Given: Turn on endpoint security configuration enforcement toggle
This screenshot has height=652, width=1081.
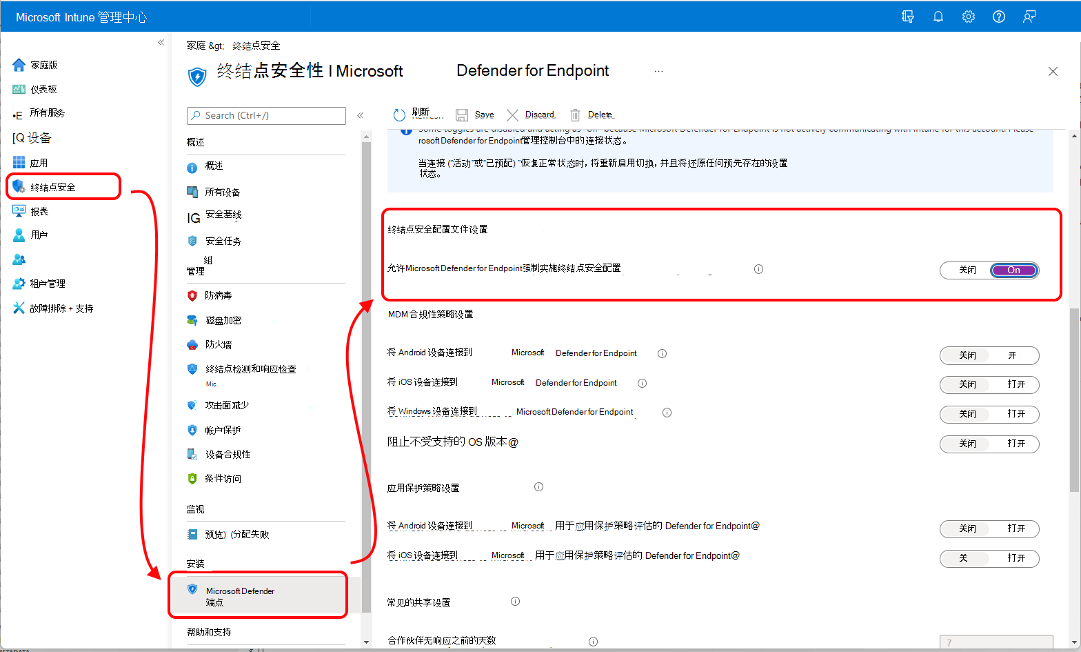Looking at the screenshot, I should [x=1013, y=270].
